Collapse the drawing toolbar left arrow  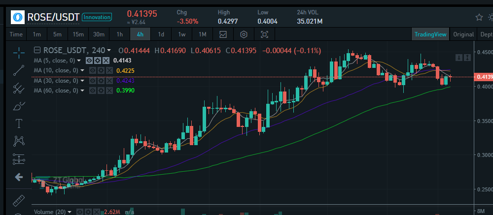19,177
